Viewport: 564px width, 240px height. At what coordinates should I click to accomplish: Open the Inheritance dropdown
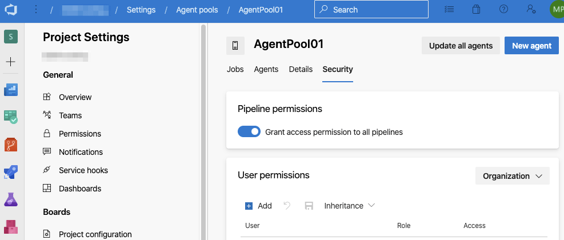pos(349,206)
